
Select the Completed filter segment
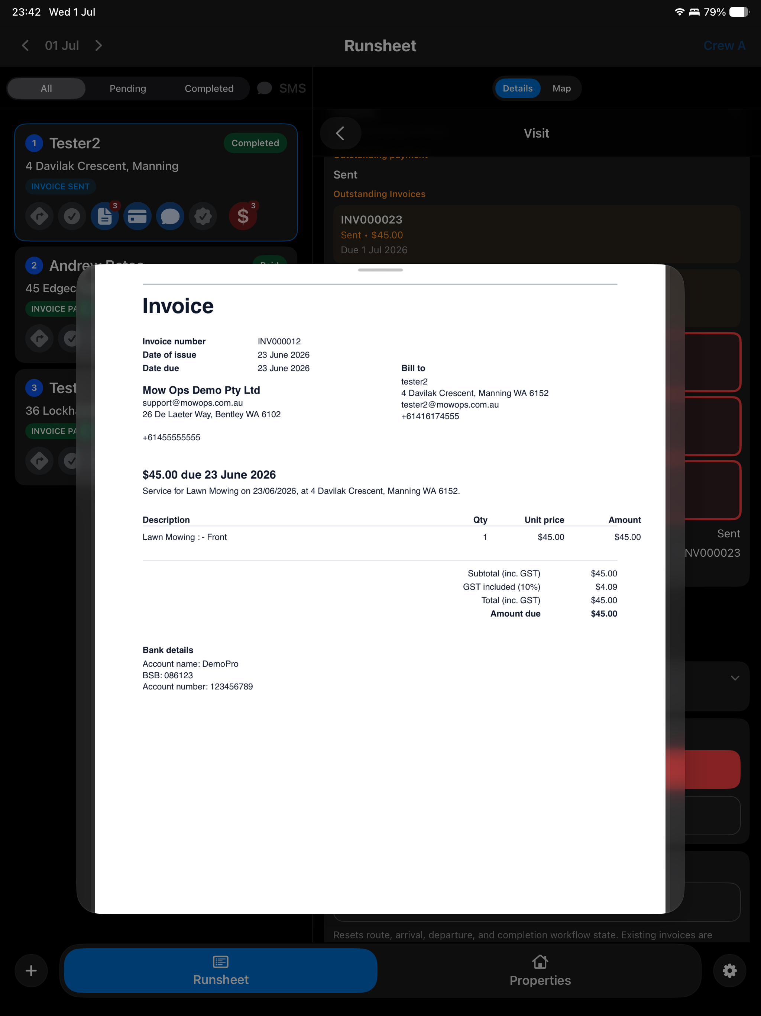pos(209,88)
